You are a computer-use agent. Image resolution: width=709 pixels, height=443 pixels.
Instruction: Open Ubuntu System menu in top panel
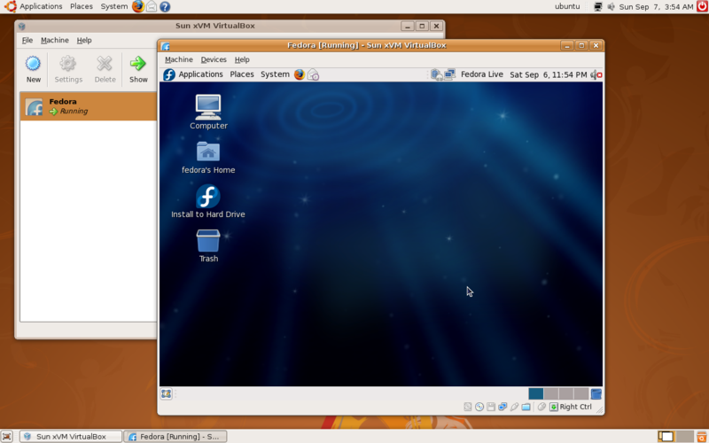[x=114, y=6]
